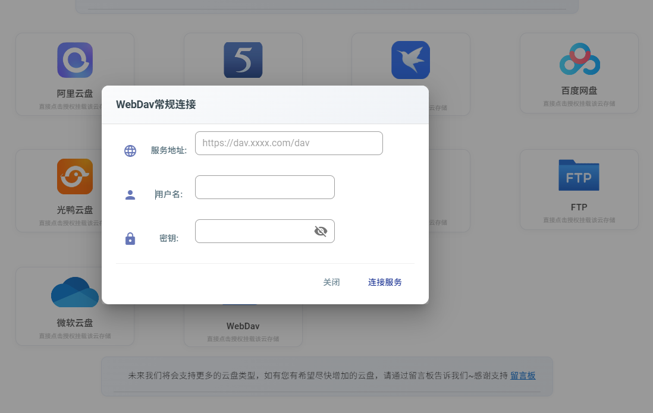Image resolution: width=653 pixels, height=413 pixels.
Task: Toggle password visibility eye icon
Action: pyautogui.click(x=321, y=231)
